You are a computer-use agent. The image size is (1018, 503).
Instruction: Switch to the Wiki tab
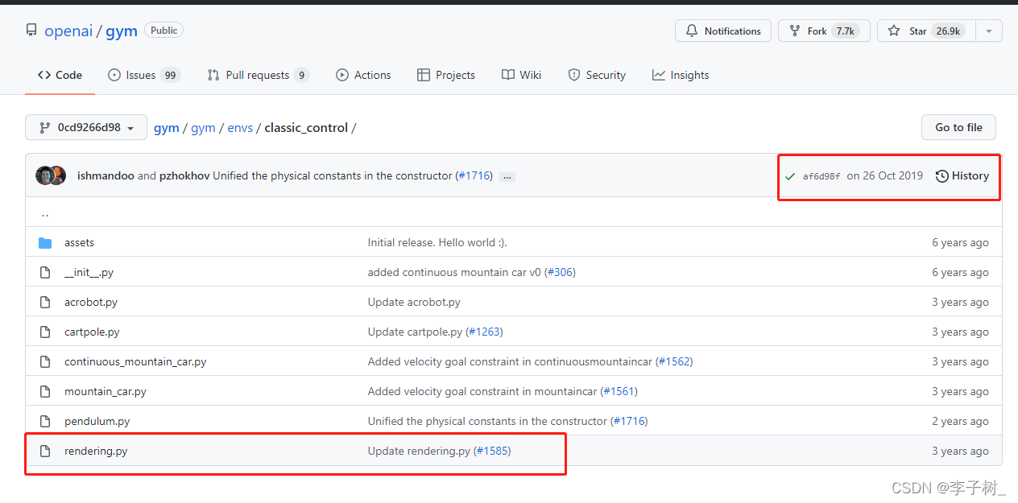pos(521,75)
